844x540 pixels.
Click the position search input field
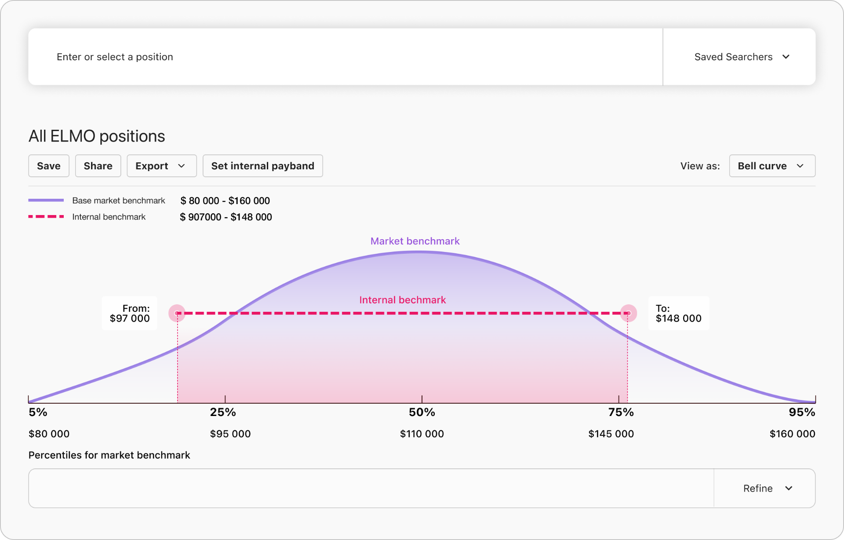tap(346, 57)
